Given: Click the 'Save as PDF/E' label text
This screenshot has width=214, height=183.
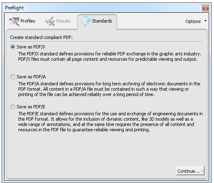Looking at the screenshot, I should (31, 107).
